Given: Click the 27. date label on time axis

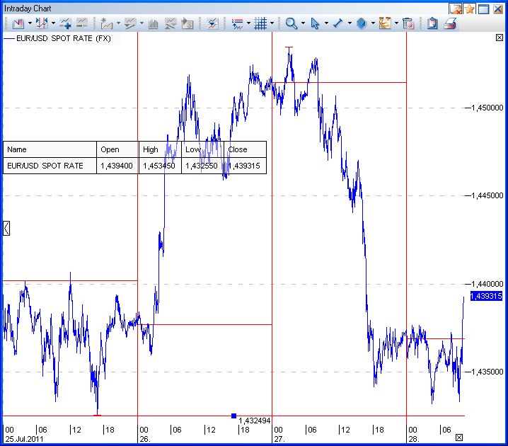Looking at the screenshot, I should 279,439.
